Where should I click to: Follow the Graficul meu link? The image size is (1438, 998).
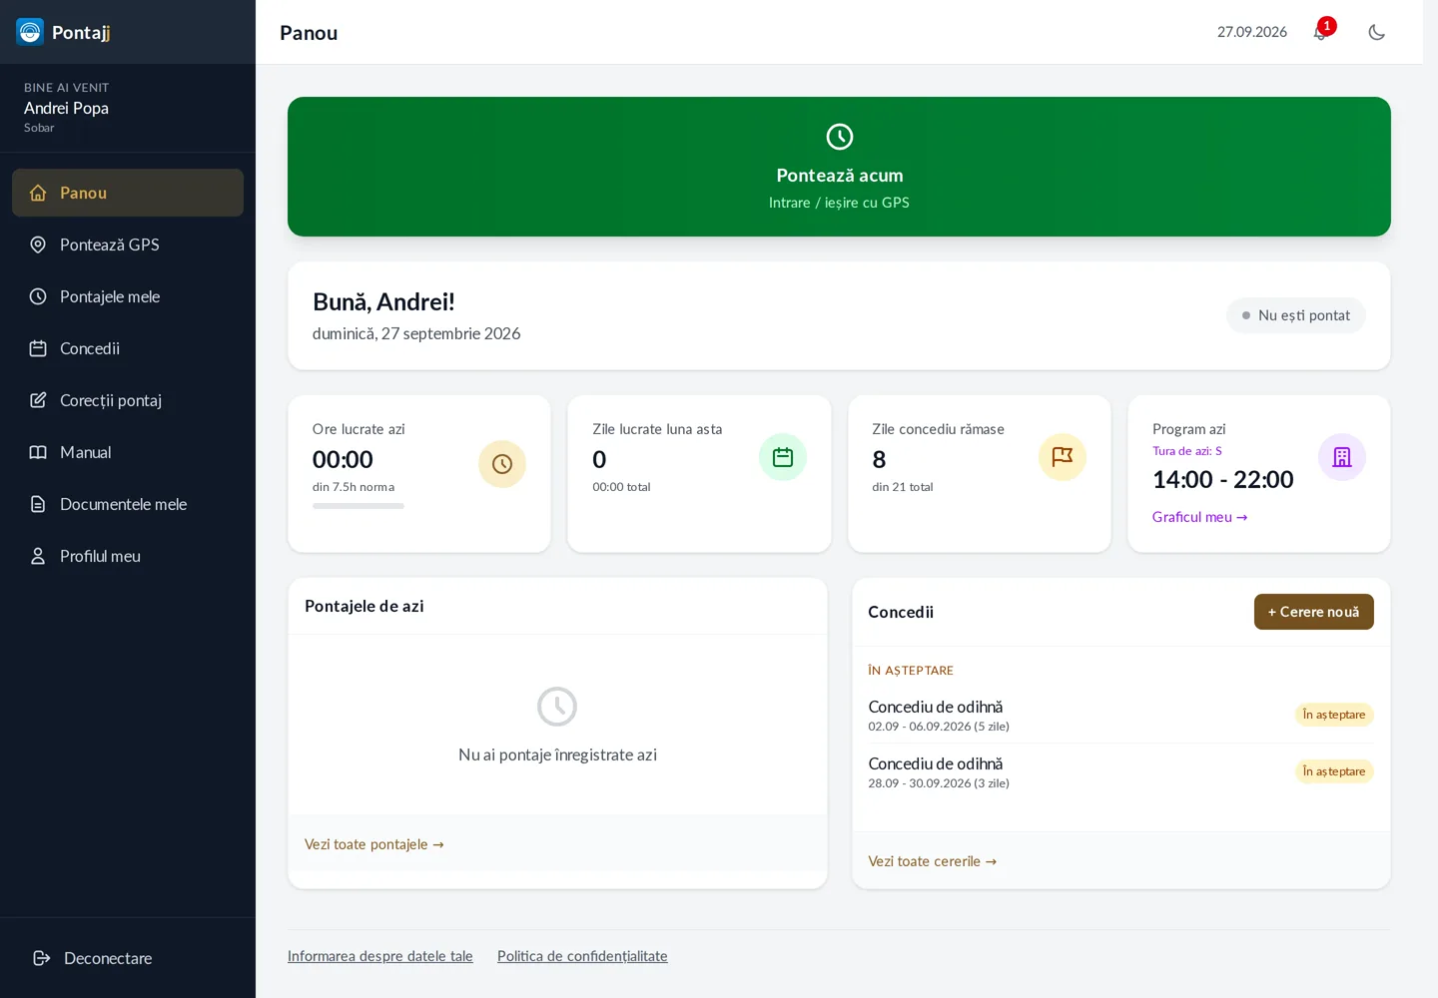coord(1199,517)
